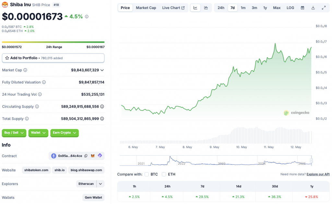Select the 1y time range
This screenshot has width=332, height=204.
tap(265, 8)
